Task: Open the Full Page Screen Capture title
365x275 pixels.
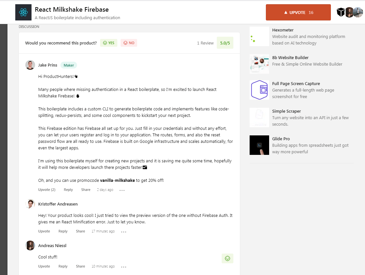Action: (x=296, y=84)
